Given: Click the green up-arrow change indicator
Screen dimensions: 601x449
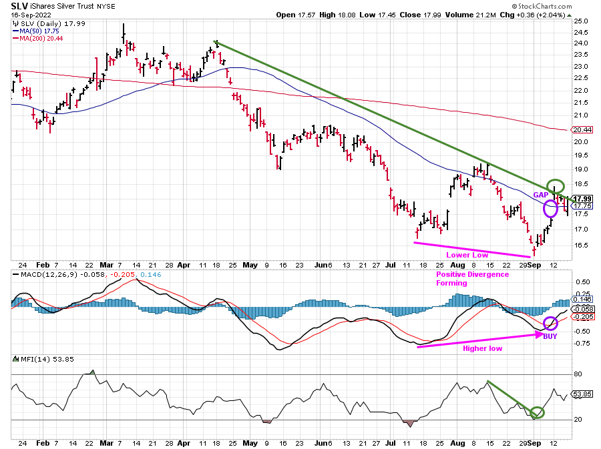Looking at the screenshot, I should click(569, 15).
